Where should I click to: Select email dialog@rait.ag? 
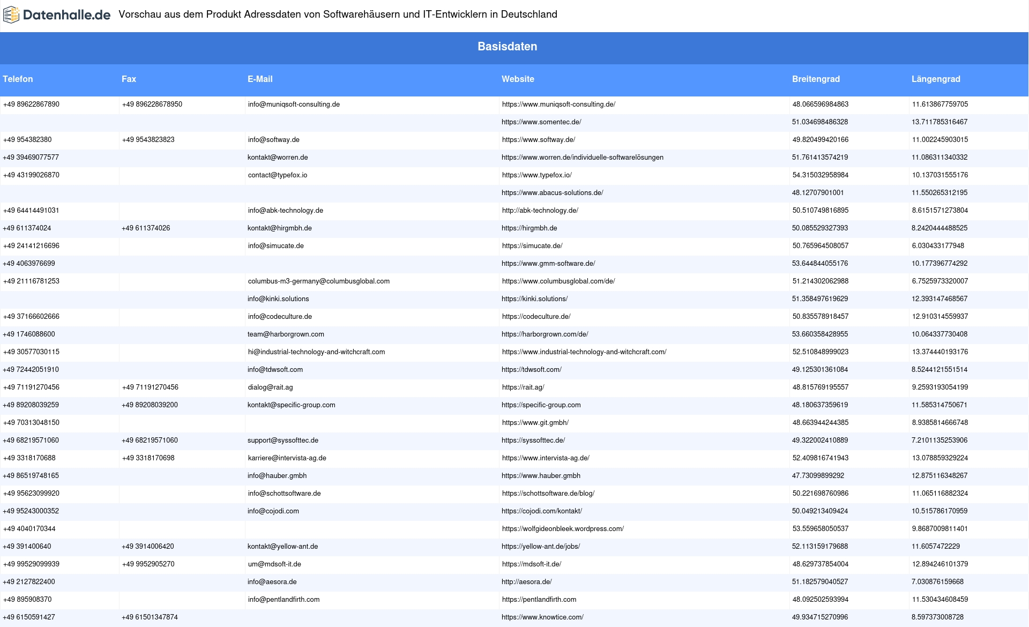click(x=271, y=387)
